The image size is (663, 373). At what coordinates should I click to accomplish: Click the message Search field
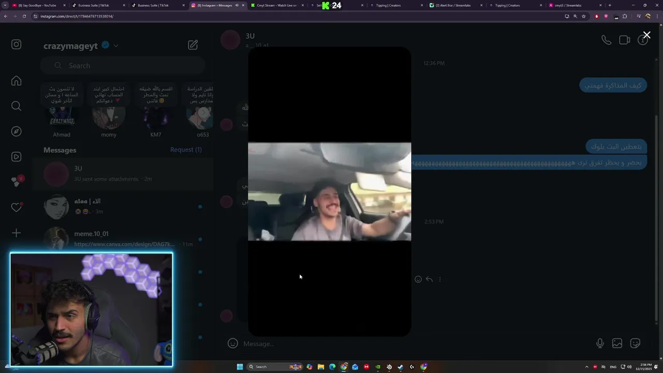point(122,65)
